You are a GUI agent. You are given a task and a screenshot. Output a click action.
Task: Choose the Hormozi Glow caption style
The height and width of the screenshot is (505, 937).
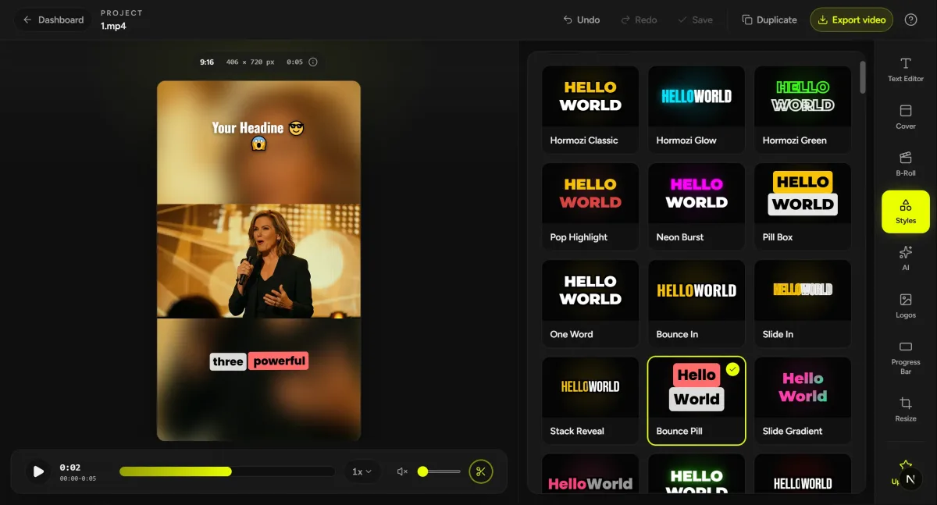[x=697, y=109]
